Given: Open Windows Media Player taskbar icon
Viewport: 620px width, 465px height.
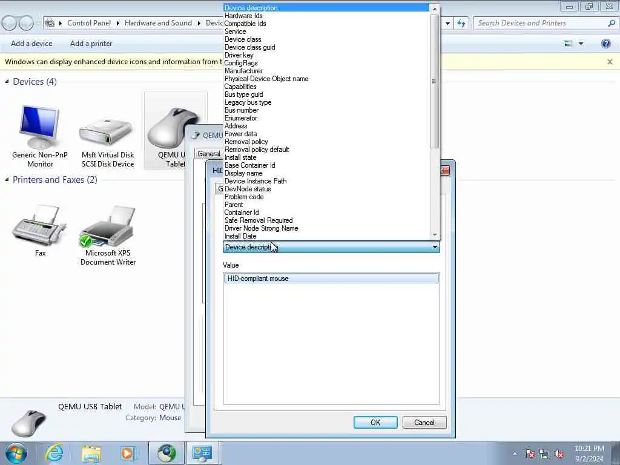Looking at the screenshot, I should [128, 453].
